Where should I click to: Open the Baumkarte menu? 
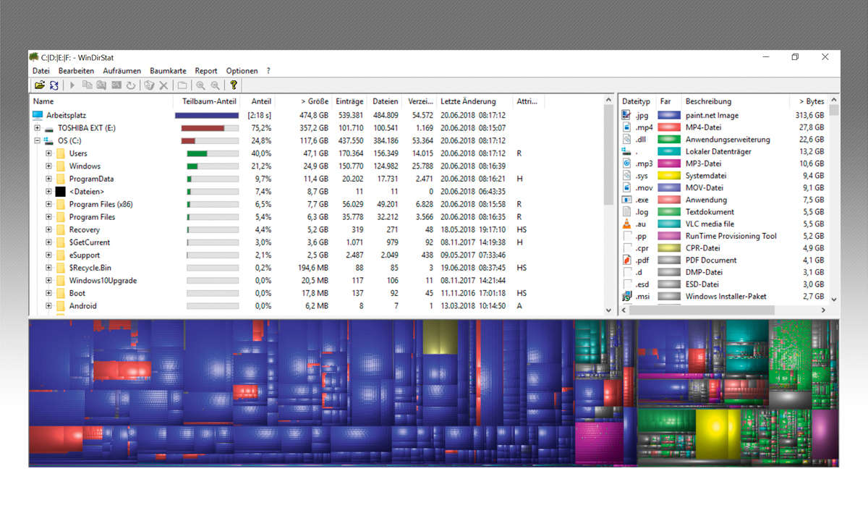point(168,71)
